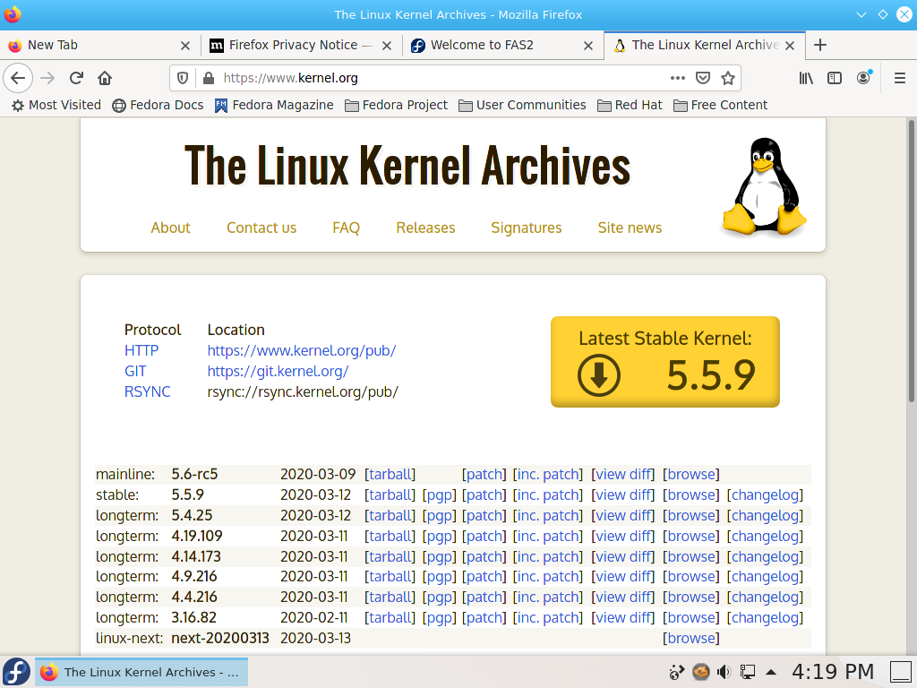Browse longterm 4.9.216 source

pyautogui.click(x=691, y=577)
